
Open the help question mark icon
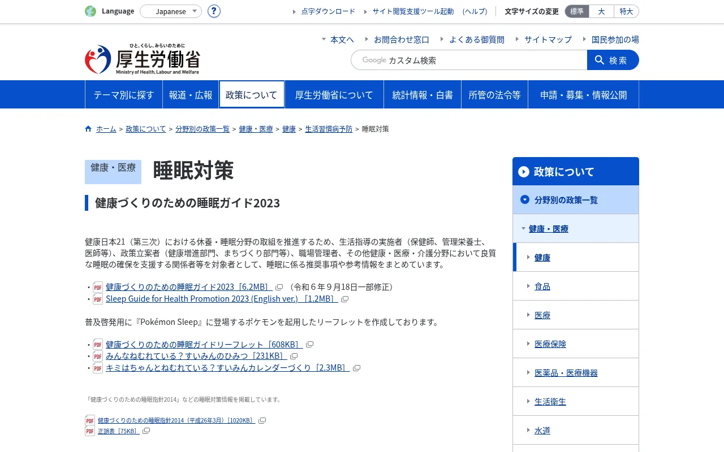click(x=214, y=11)
